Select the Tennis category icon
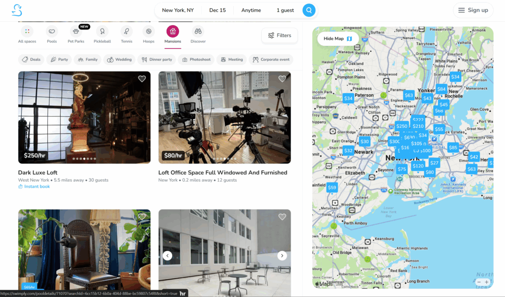Viewport: 505px width, 297px height. pyautogui.click(x=126, y=32)
